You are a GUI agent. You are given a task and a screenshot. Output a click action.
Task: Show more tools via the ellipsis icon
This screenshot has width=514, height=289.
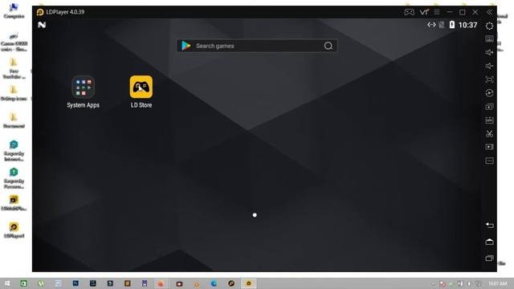489,161
